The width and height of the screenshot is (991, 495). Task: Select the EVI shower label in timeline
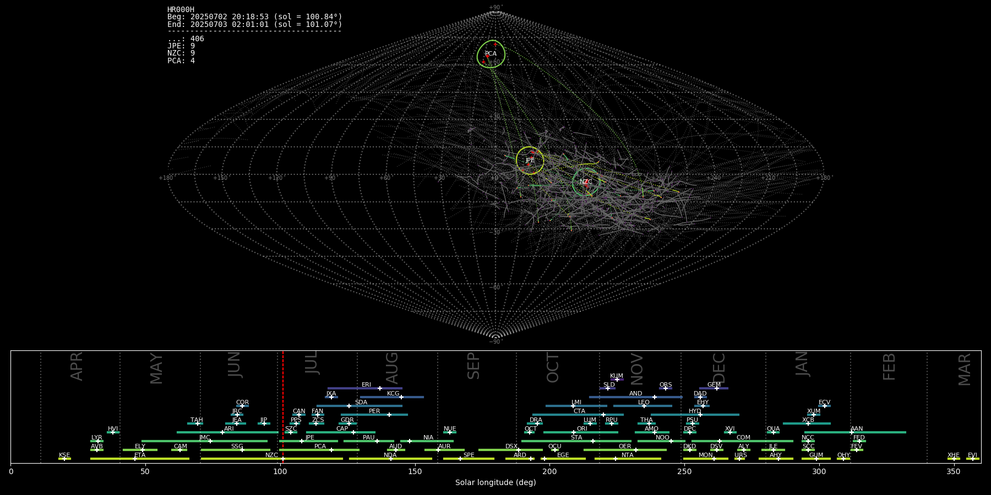972,455
